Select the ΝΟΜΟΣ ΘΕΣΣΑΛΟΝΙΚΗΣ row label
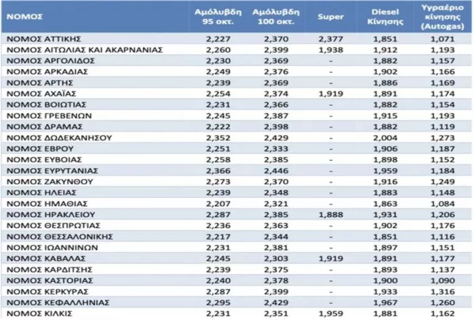 coord(60,237)
